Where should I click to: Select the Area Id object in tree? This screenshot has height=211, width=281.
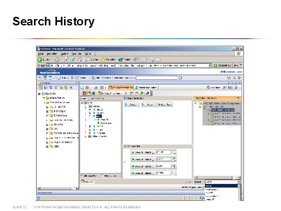(x=104, y=120)
